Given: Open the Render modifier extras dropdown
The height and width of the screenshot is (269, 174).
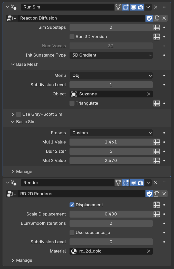Looking at the screenshot, I should 148,183.
